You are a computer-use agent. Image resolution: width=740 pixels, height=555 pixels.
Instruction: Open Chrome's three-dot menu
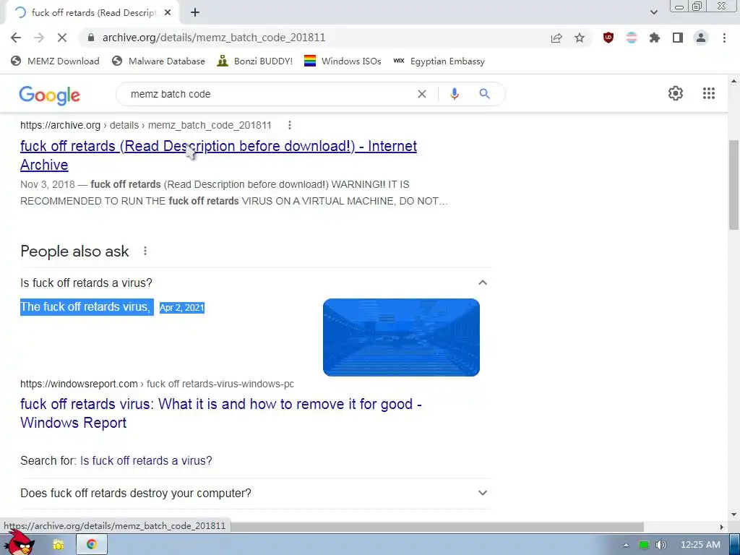[724, 38]
